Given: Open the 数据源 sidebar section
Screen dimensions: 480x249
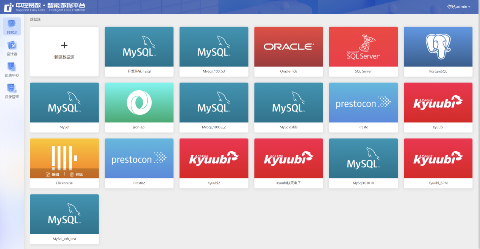Looking at the screenshot, I should coord(12,26).
